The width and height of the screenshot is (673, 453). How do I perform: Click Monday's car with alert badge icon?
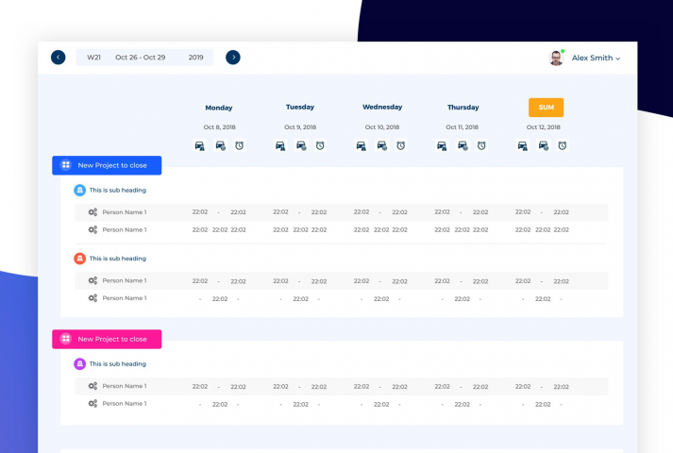click(x=199, y=146)
